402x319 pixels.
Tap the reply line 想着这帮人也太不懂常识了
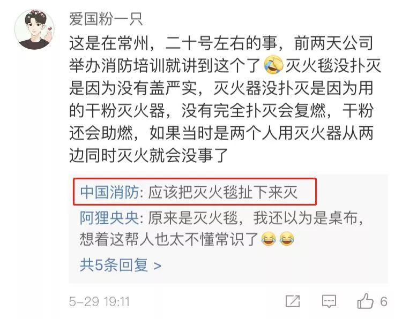point(169,239)
